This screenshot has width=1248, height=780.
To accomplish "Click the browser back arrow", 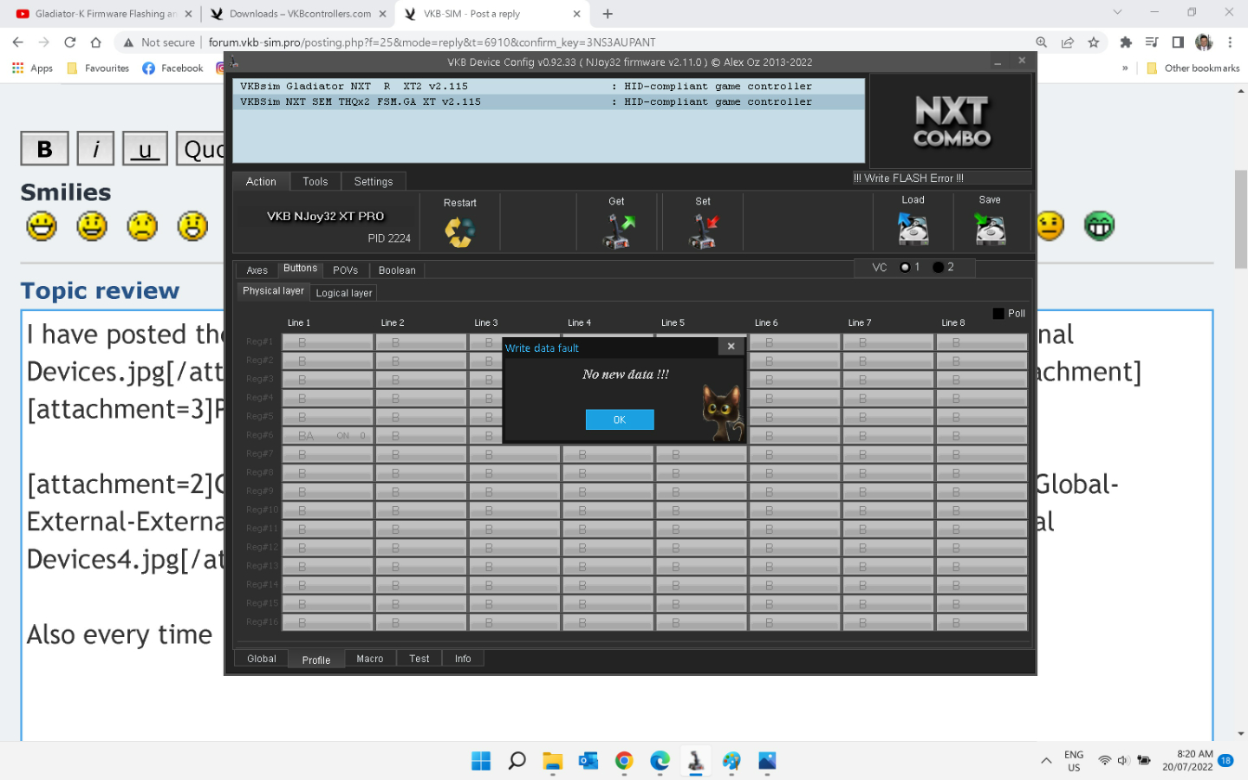I will (x=18, y=42).
